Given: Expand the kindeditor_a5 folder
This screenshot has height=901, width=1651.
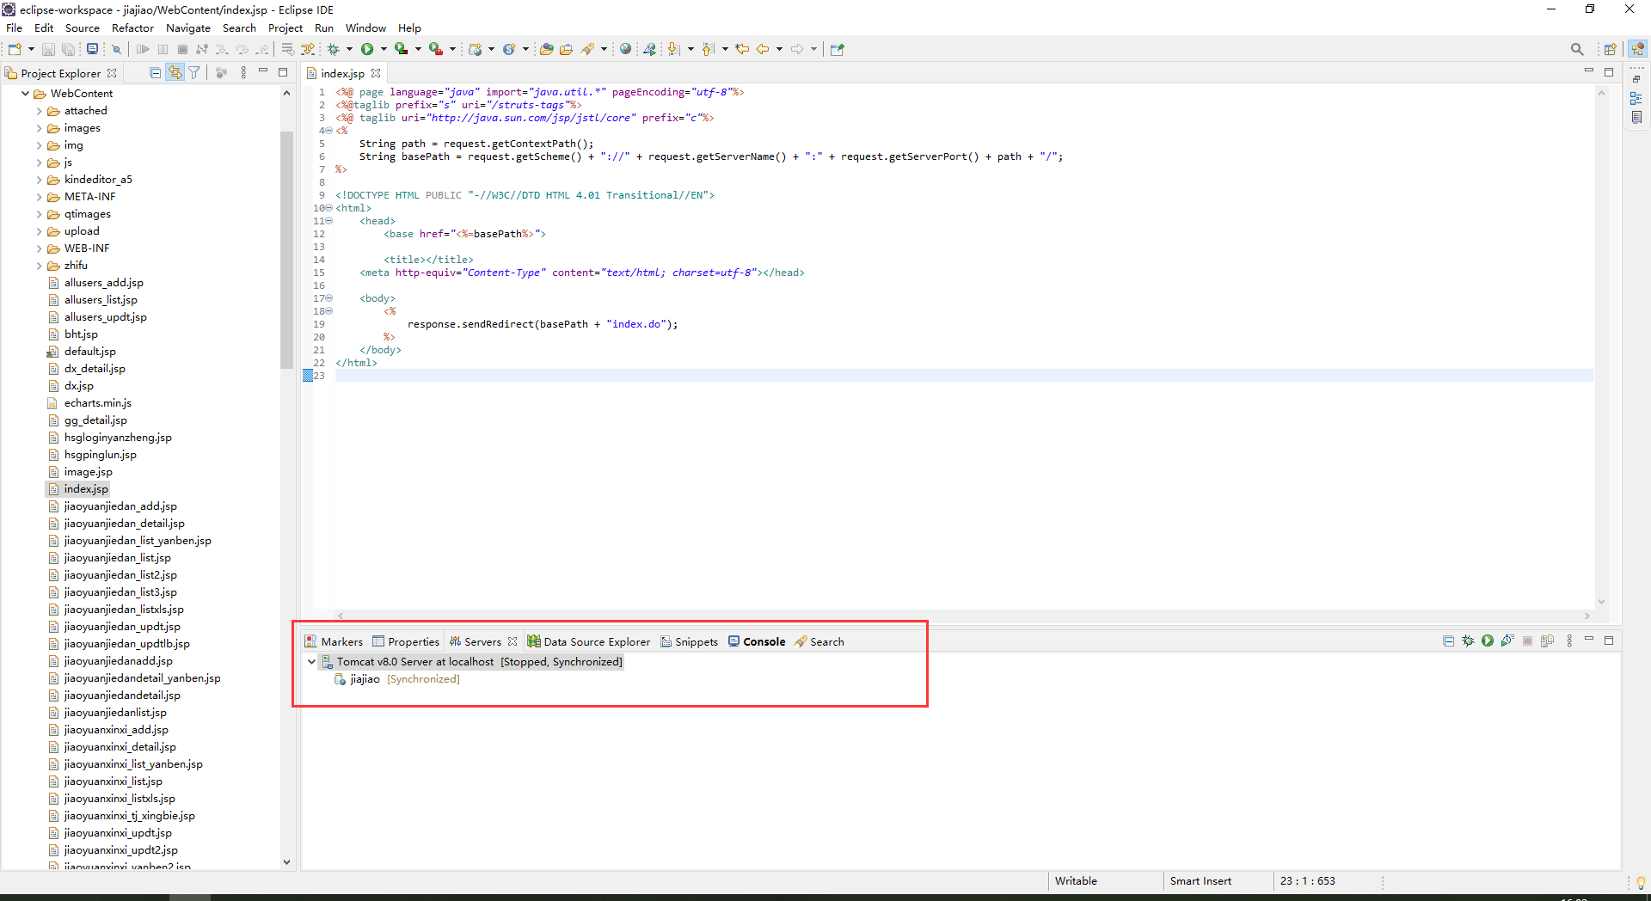Looking at the screenshot, I should tap(40, 180).
